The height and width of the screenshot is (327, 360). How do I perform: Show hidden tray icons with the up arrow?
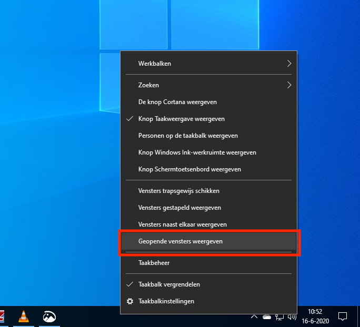pyautogui.click(x=254, y=317)
